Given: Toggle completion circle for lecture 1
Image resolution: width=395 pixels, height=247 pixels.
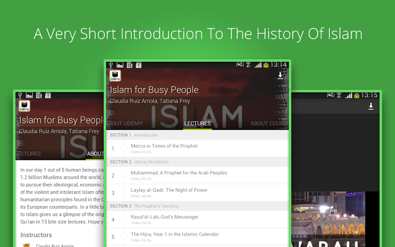Looking at the screenshot, I should click(124, 149).
